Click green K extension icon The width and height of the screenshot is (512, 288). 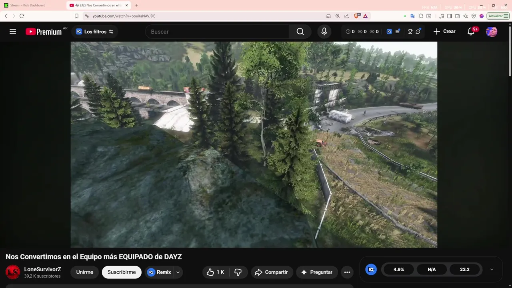coord(405,16)
